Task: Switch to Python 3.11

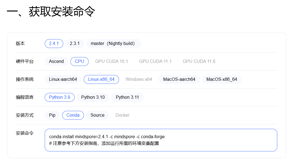Action: click(x=127, y=97)
